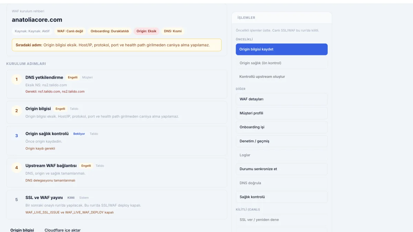Click Eksik NS: ns2.talido.com text

pyautogui.click(x=46, y=85)
